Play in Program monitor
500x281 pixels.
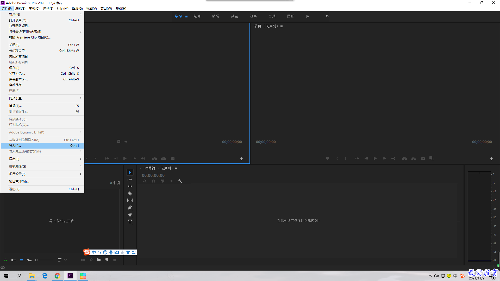click(x=375, y=158)
